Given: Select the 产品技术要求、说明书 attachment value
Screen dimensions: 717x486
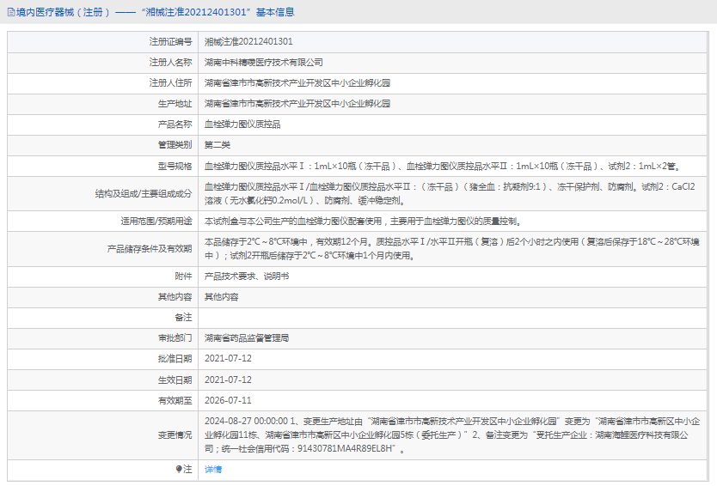Looking at the screenshot, I should pos(247,276).
